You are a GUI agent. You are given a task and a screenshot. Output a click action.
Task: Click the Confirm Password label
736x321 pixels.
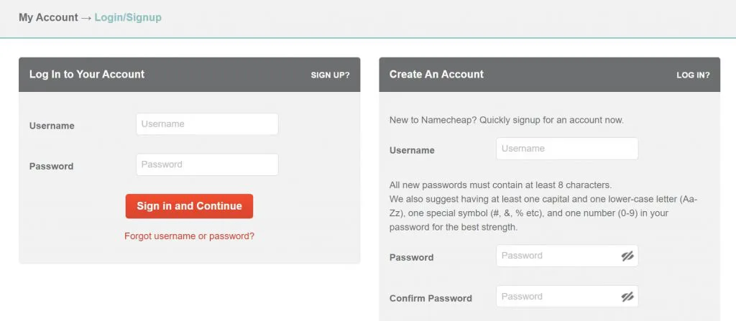[x=431, y=299]
